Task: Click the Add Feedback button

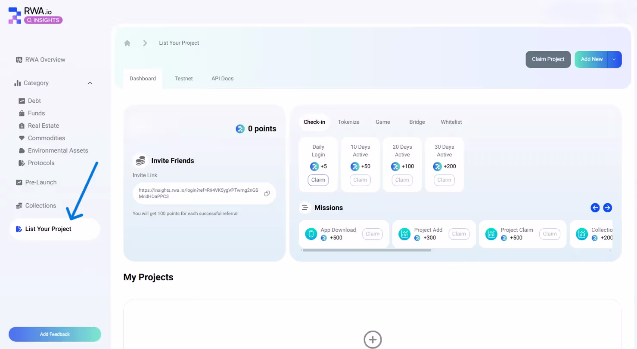Action: 55,334
